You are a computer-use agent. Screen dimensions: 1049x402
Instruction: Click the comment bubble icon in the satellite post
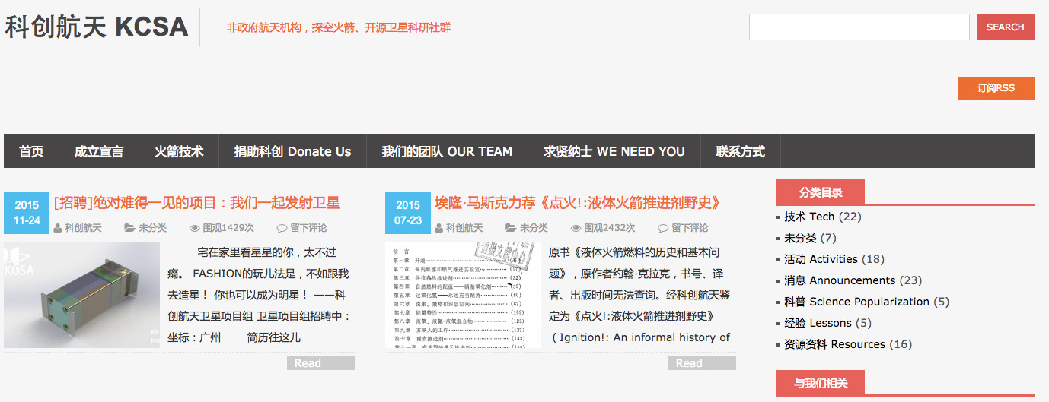tap(282, 228)
